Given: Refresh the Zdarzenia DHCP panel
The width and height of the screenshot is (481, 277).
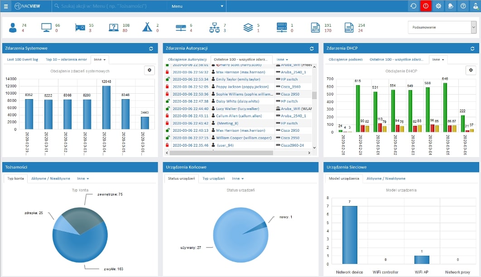Looking at the screenshot, I should [x=472, y=48].
